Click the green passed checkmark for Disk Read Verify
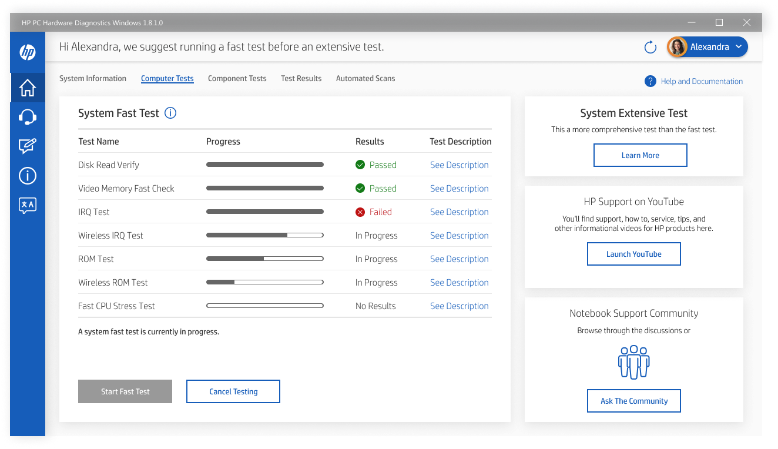The height and width of the screenshot is (449, 778). pyautogui.click(x=360, y=165)
